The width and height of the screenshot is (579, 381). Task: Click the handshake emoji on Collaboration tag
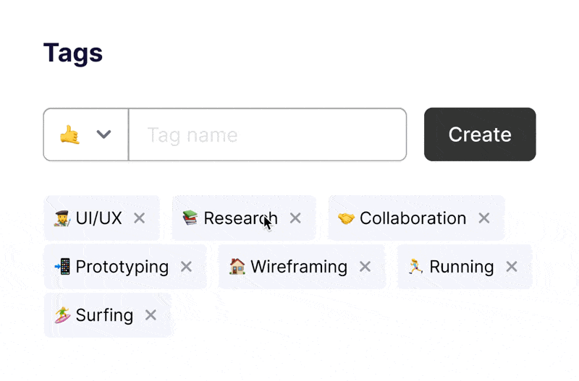click(347, 218)
